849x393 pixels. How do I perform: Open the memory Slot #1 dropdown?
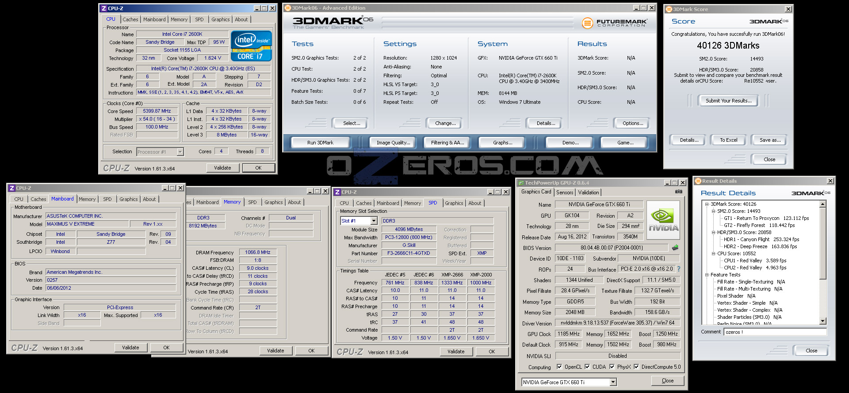pyautogui.click(x=374, y=221)
